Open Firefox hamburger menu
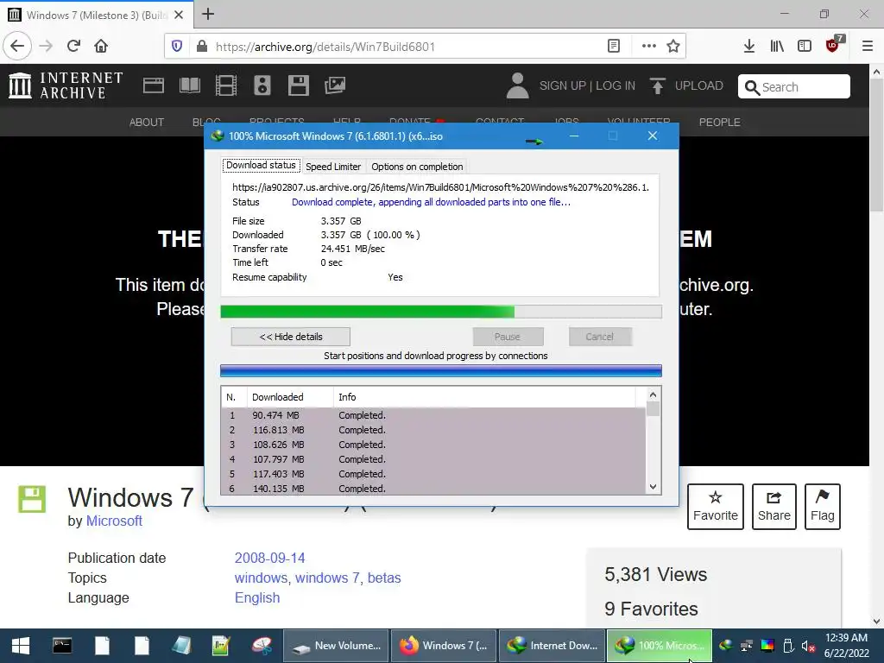884x663 pixels. coord(867,47)
